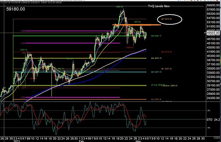
Task: Select 40300.00 on the price scale
Action: point(213,56)
